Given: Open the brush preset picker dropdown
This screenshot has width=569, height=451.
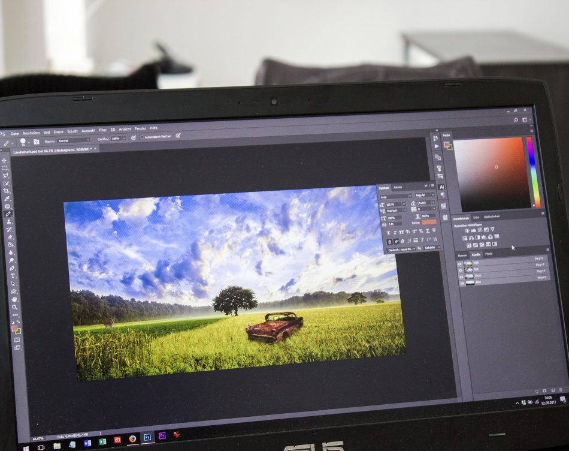Looking at the screenshot, I should click(x=29, y=142).
